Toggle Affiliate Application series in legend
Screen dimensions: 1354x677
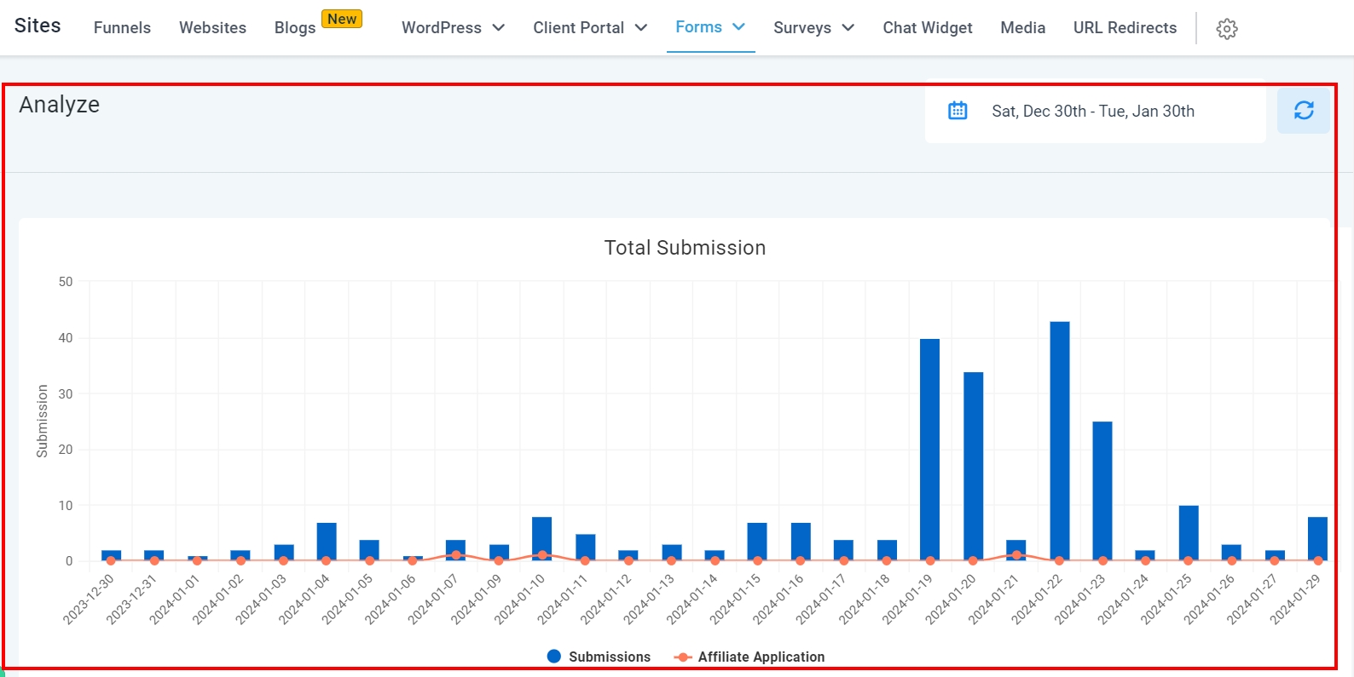click(x=749, y=657)
